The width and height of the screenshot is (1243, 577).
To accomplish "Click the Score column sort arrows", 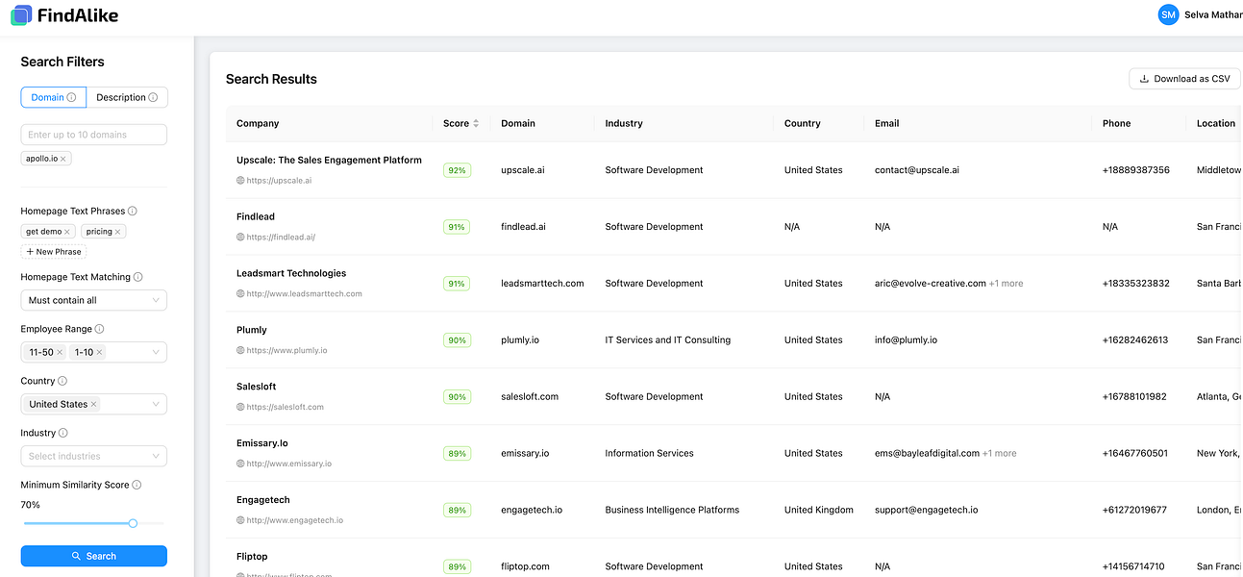I will pos(475,123).
